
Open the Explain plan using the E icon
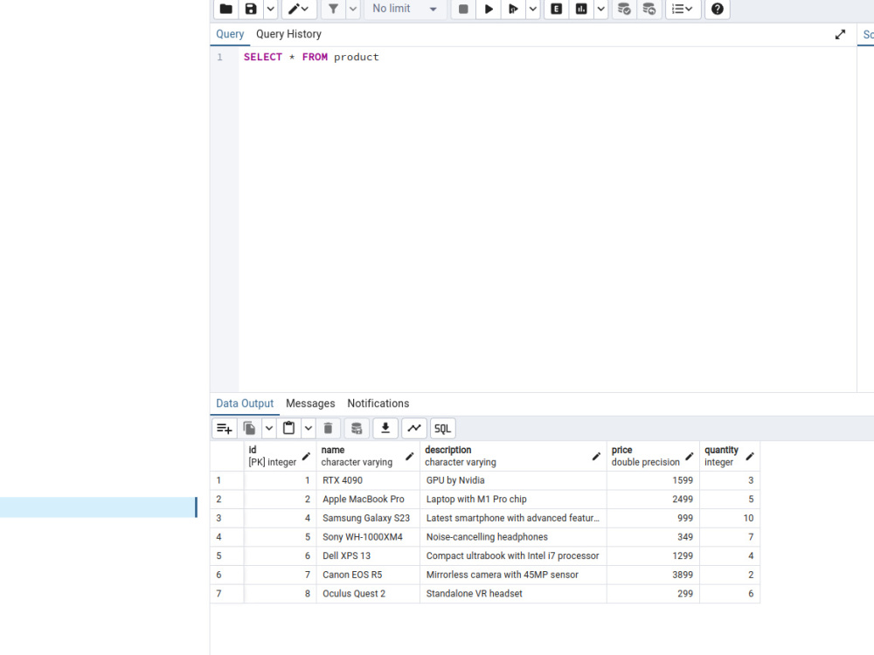pyautogui.click(x=556, y=10)
